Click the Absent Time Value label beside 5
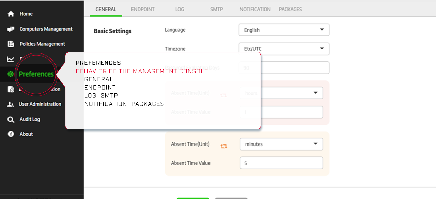Image resolution: width=436 pixels, height=199 pixels. pyautogui.click(x=191, y=163)
